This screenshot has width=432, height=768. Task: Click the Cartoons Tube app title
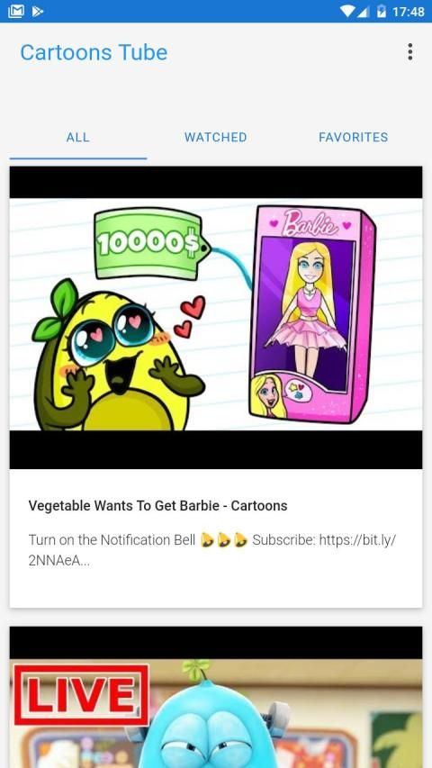[94, 52]
